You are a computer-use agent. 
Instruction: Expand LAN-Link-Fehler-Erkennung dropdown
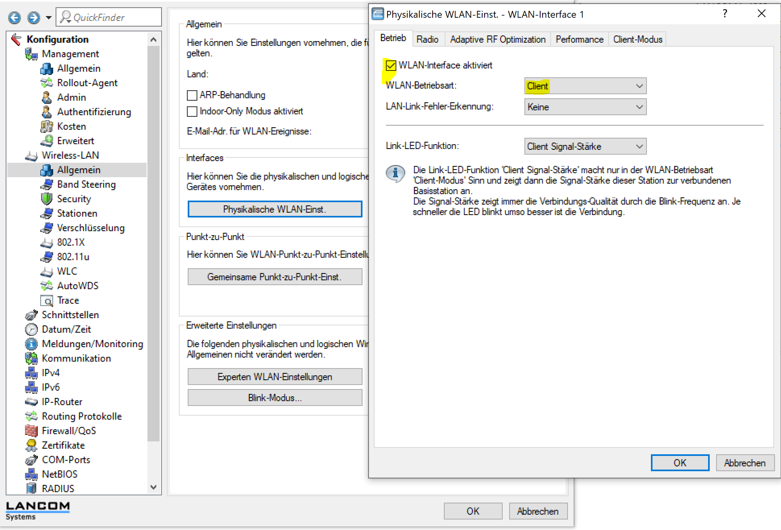[x=585, y=107]
